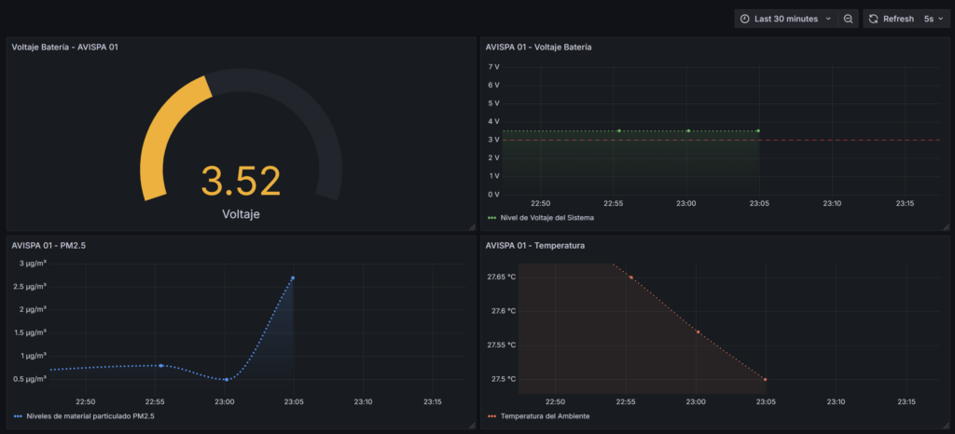Click resize handle of the Temperatura panel

(946, 425)
